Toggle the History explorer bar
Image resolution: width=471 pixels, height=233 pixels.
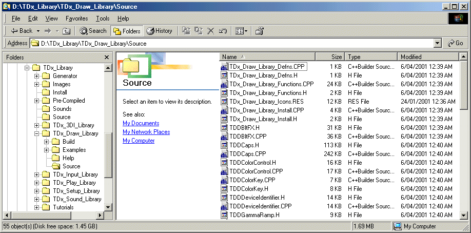(160, 31)
